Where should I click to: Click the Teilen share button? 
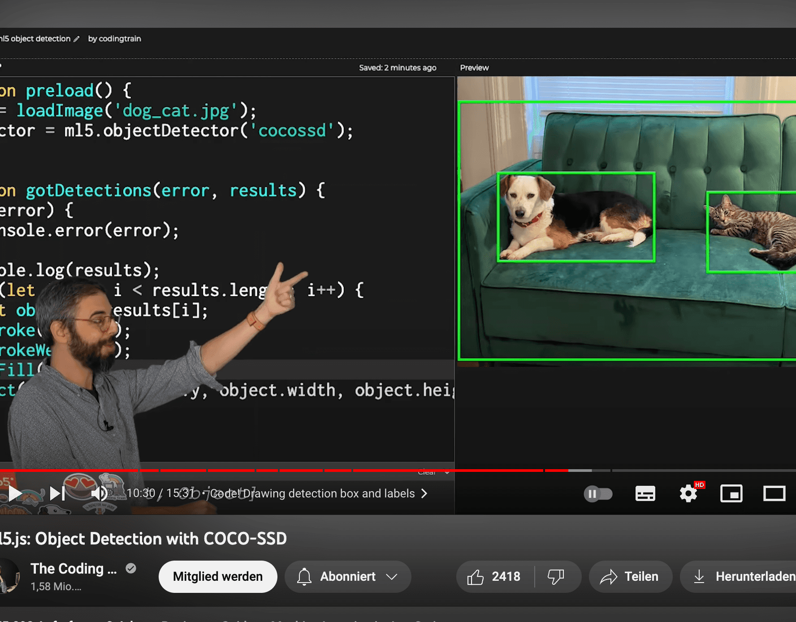tap(630, 577)
